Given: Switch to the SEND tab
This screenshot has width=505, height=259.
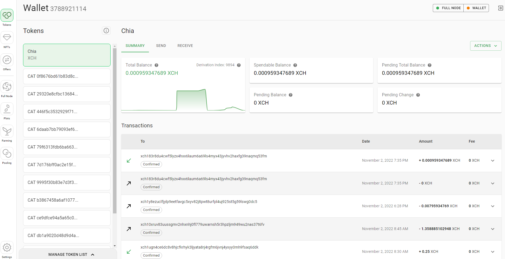Looking at the screenshot, I should click(x=161, y=46).
